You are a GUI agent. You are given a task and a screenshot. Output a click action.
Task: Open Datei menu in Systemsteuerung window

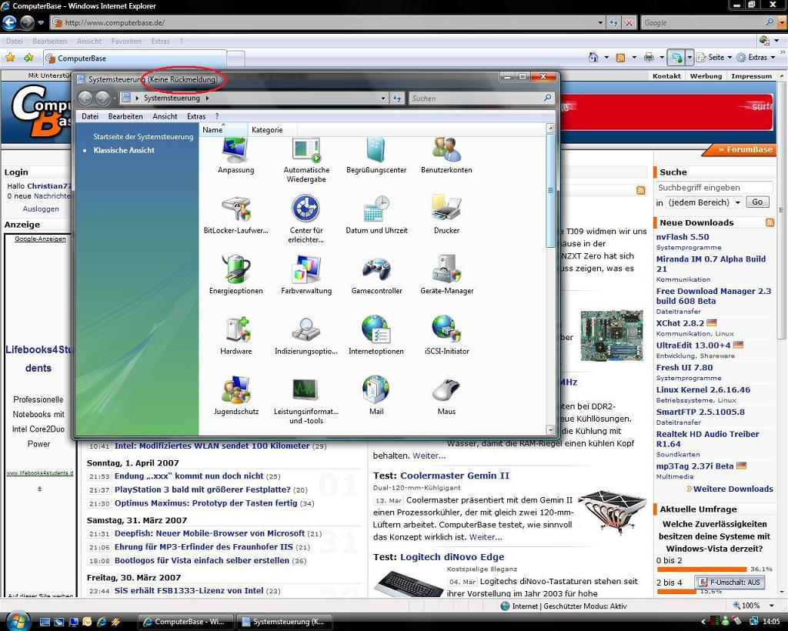coord(90,116)
